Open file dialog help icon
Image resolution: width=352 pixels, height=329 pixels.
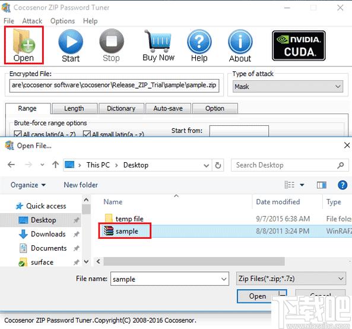343,185
